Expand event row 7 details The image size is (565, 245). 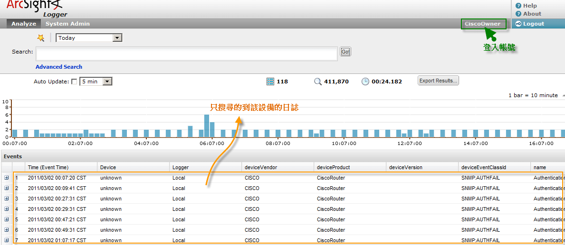click(x=7, y=240)
